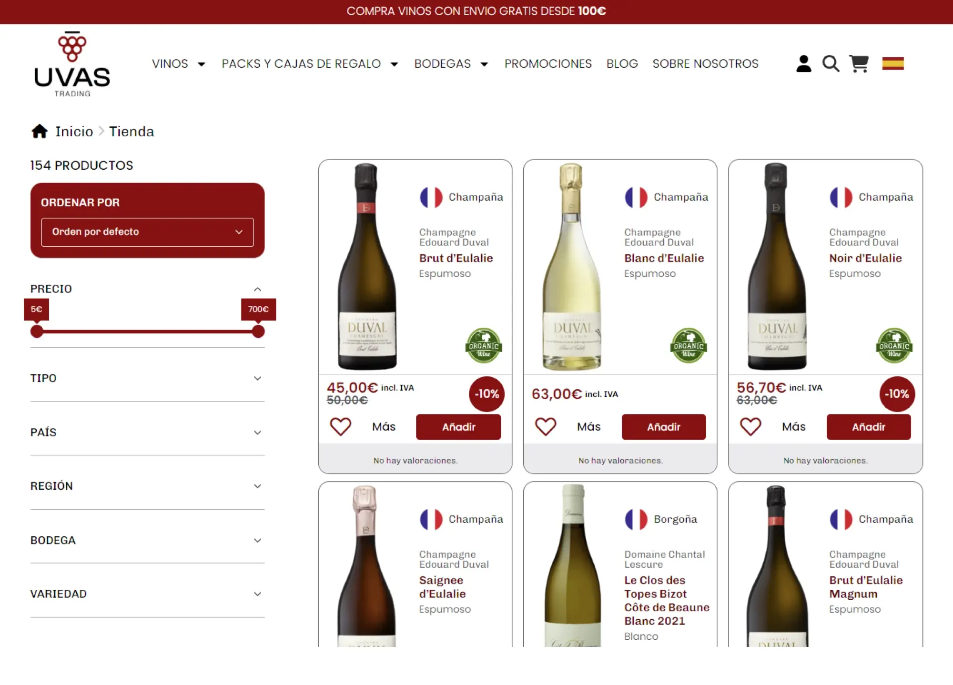Collapse the PRECIO filter section
This screenshot has height=685, width=953.
pos(257,289)
